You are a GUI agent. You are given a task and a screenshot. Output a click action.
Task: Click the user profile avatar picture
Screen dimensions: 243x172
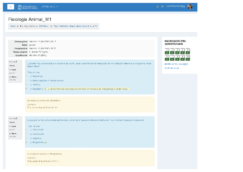click(x=190, y=7)
